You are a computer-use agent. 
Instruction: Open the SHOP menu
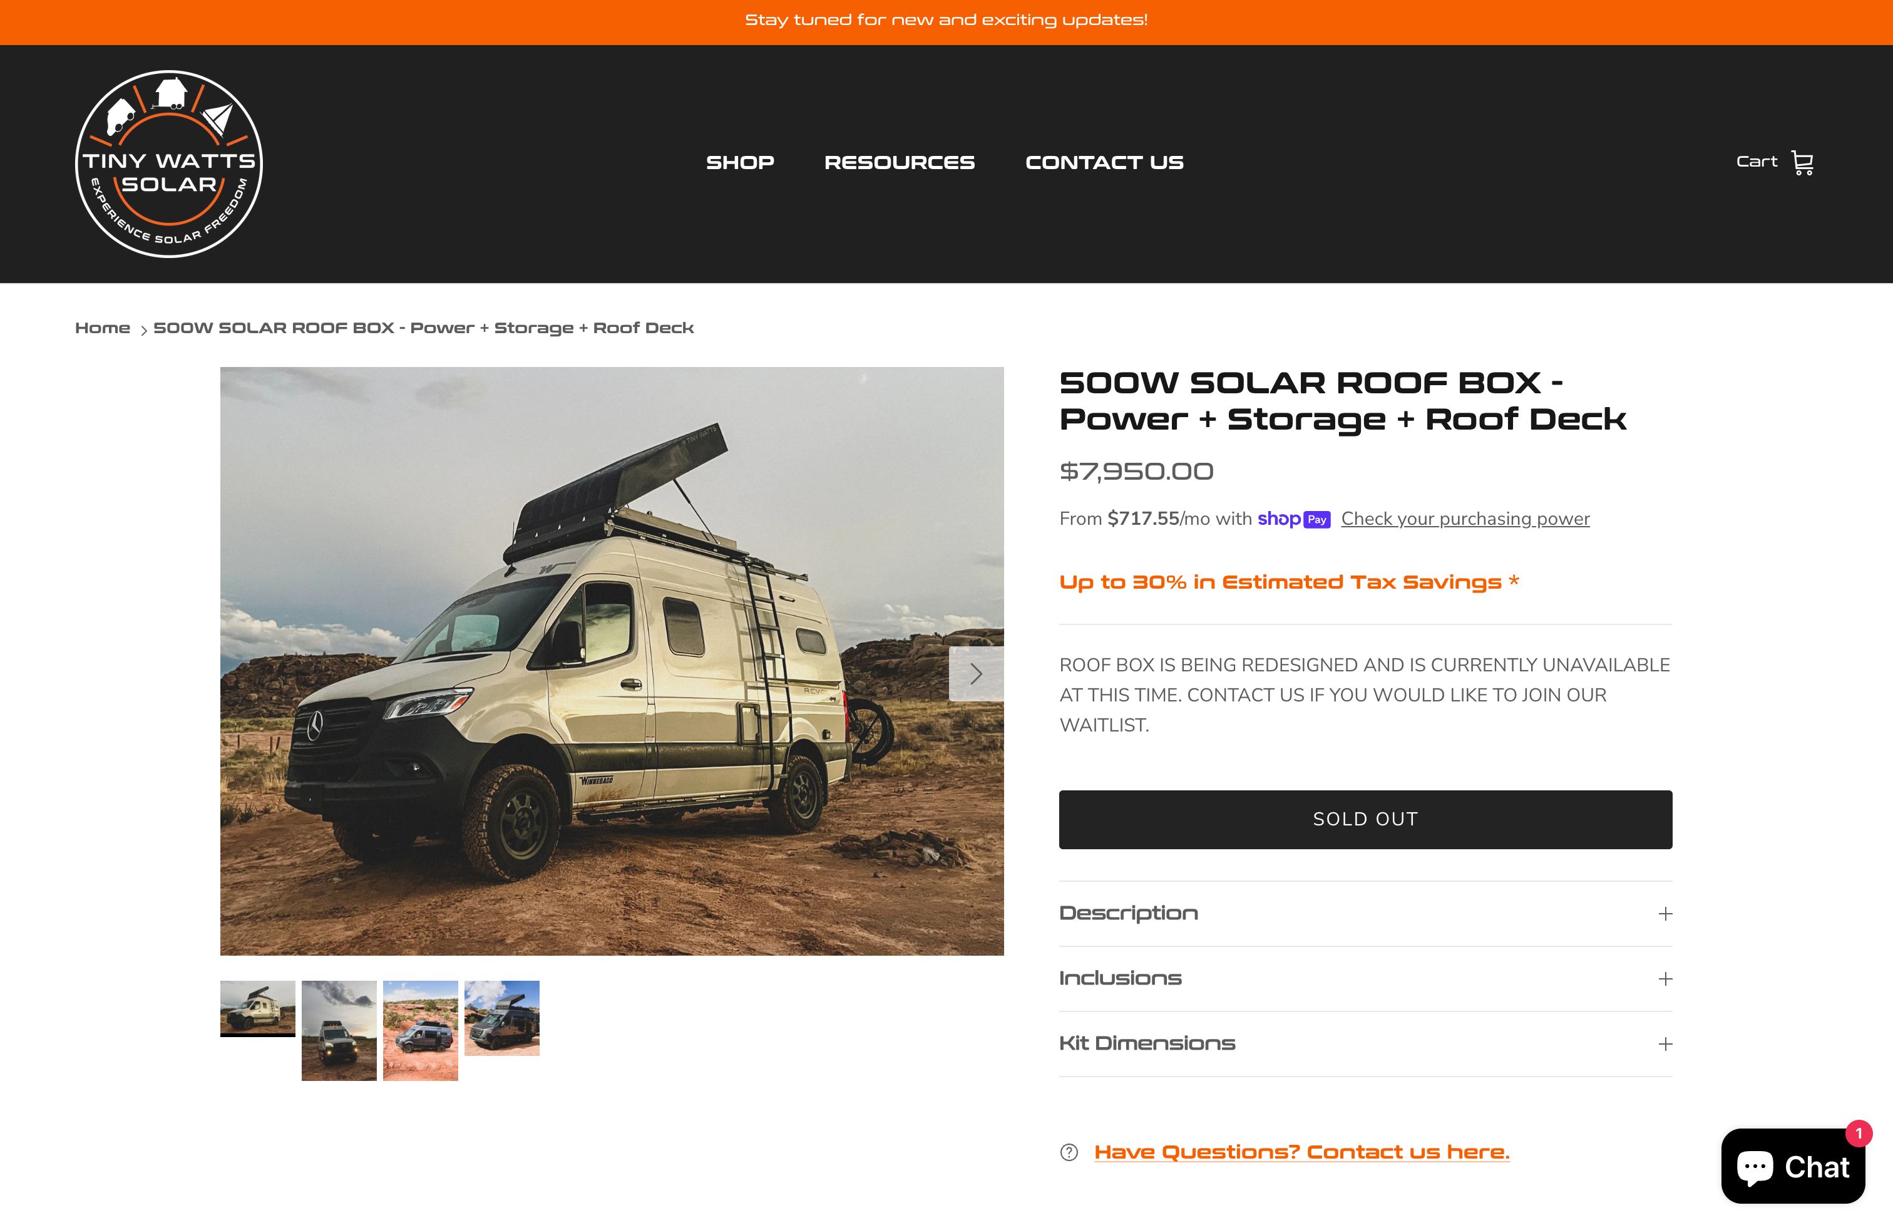740,162
